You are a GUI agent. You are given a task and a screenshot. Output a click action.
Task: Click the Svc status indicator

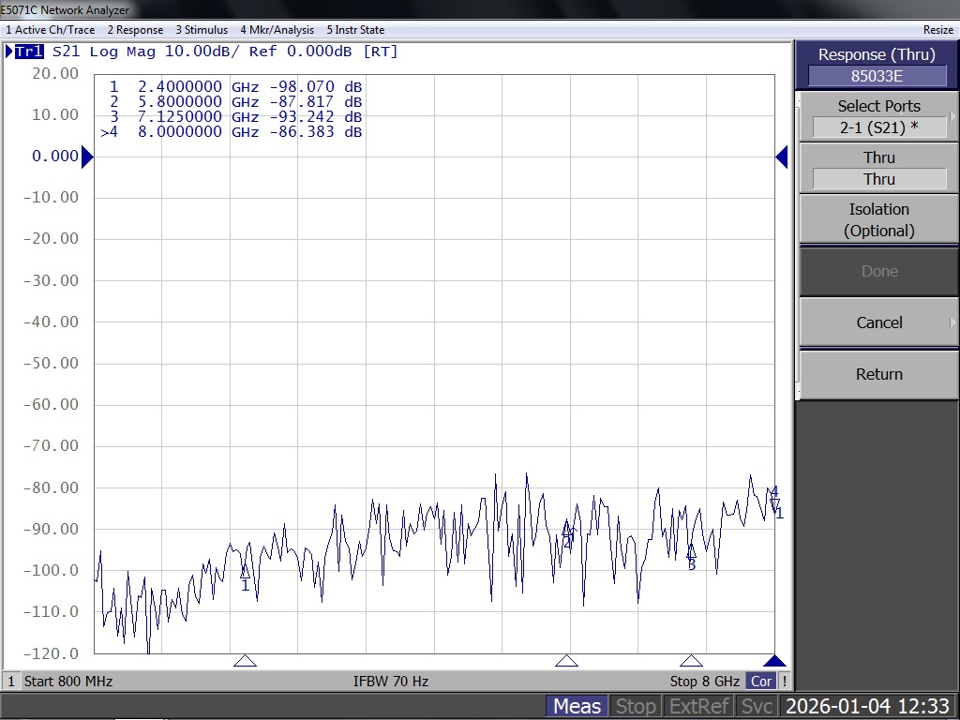click(757, 706)
